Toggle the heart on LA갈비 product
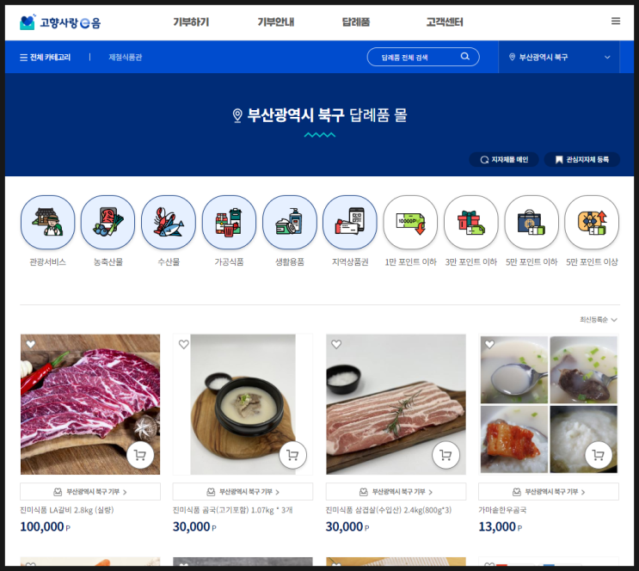Screen dimensions: 639x571 coord(31,344)
